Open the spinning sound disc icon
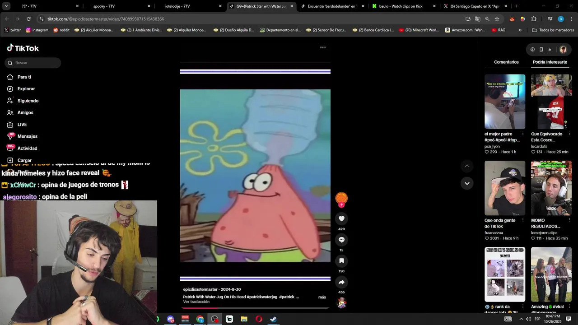The width and height of the screenshot is (578, 325). (x=342, y=303)
